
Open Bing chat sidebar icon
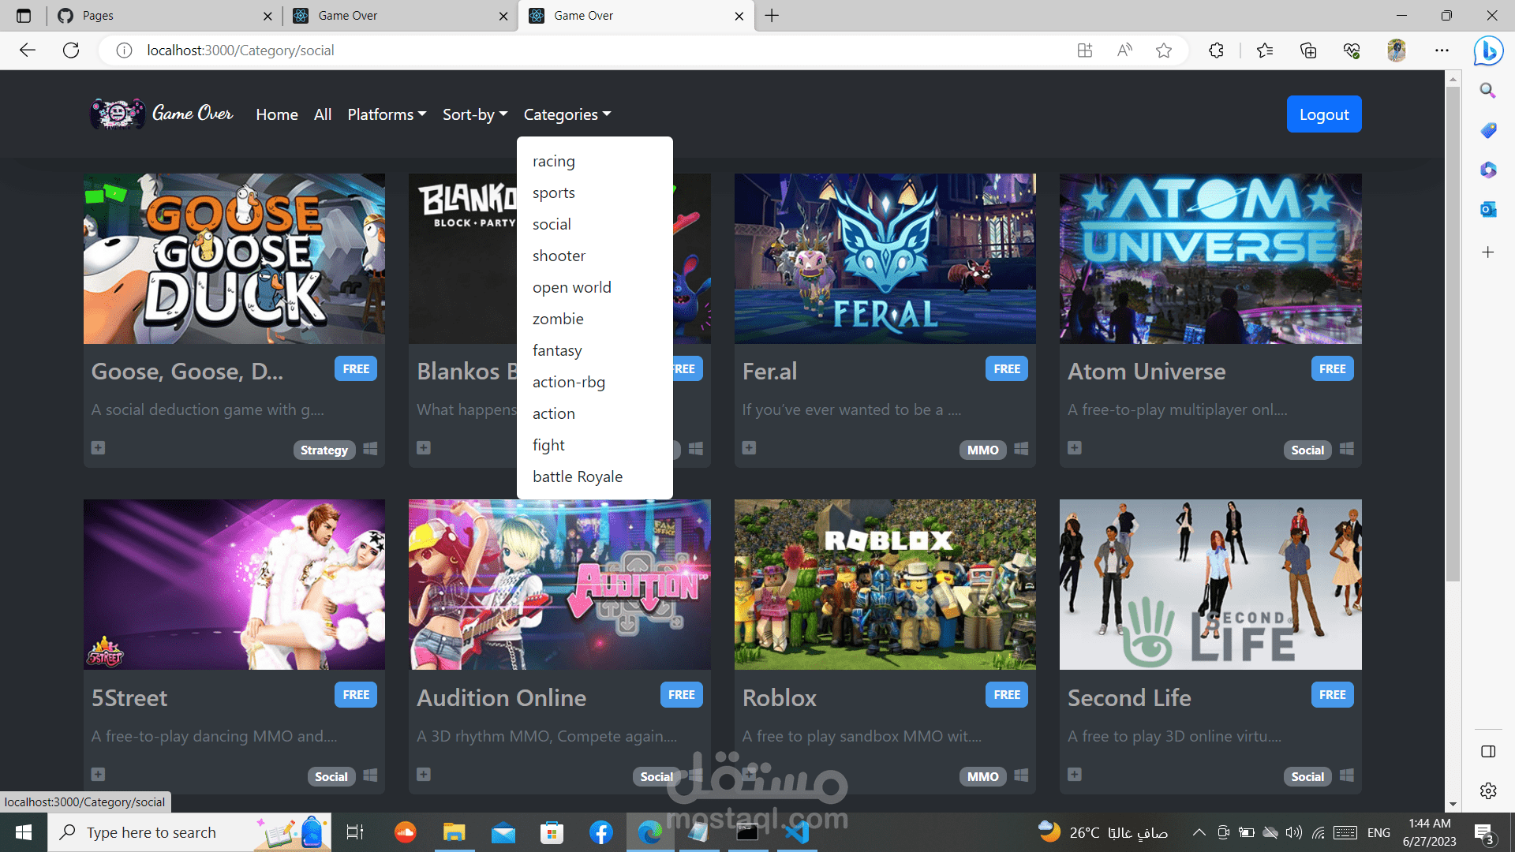click(1488, 50)
